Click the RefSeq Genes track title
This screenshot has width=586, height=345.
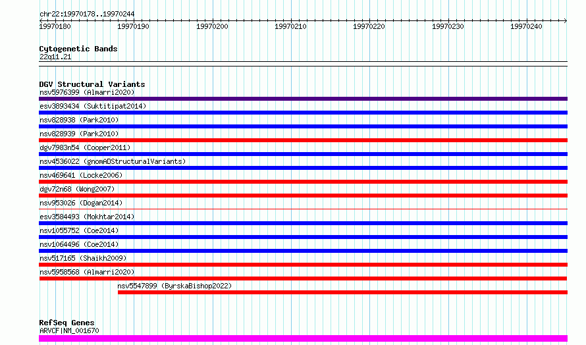[67, 323]
